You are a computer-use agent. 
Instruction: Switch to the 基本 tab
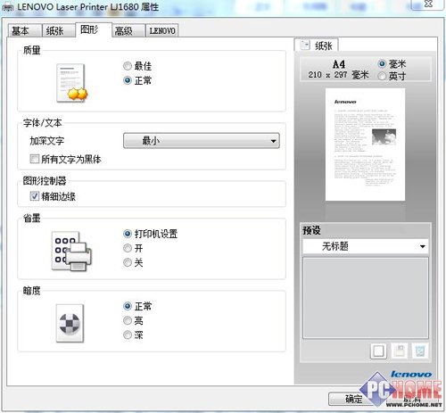[x=25, y=30]
